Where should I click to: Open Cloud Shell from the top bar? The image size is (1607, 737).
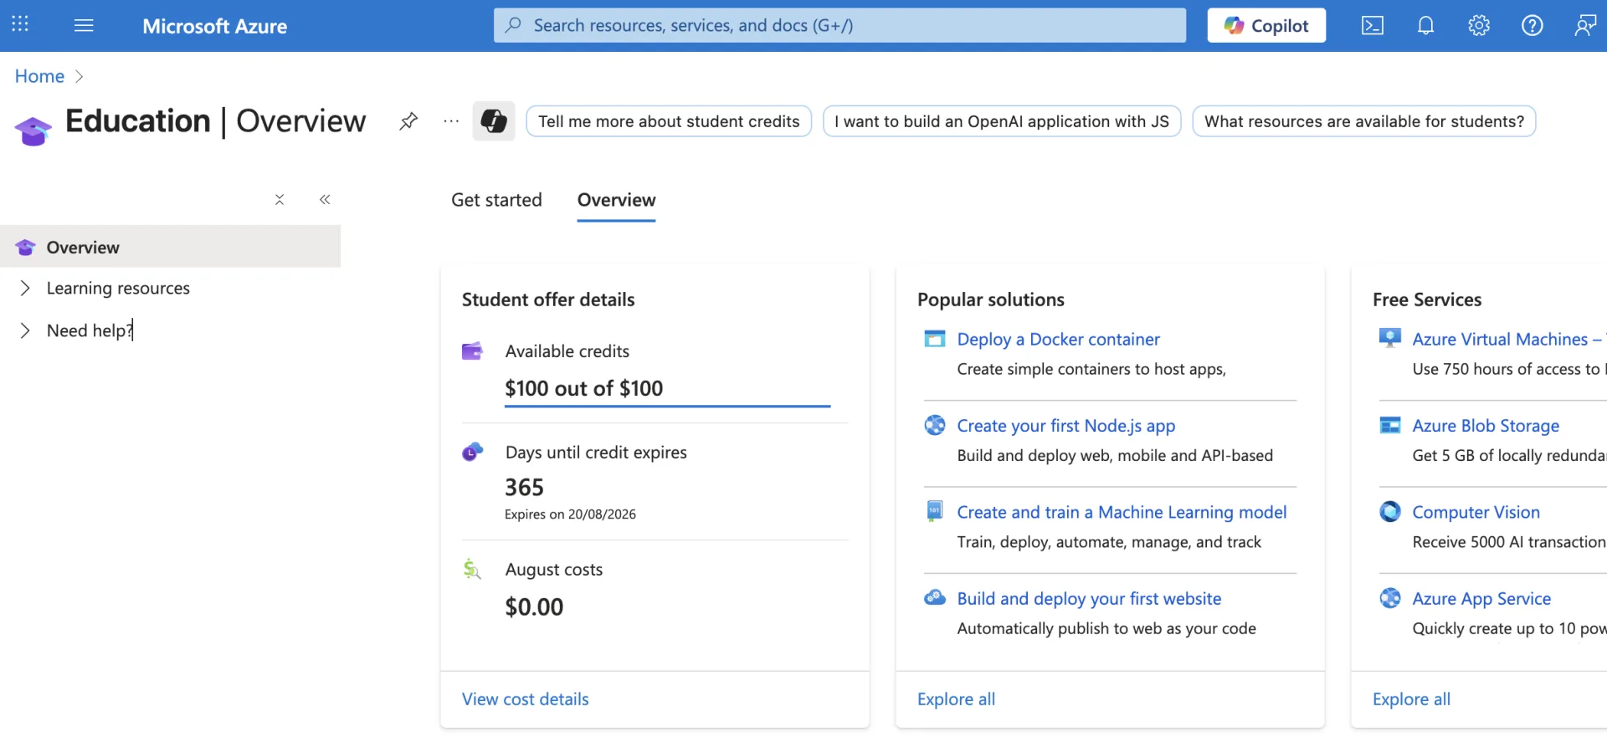click(x=1373, y=25)
